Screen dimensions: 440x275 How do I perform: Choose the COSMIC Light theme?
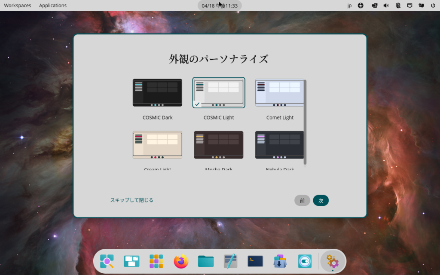pyautogui.click(x=219, y=93)
